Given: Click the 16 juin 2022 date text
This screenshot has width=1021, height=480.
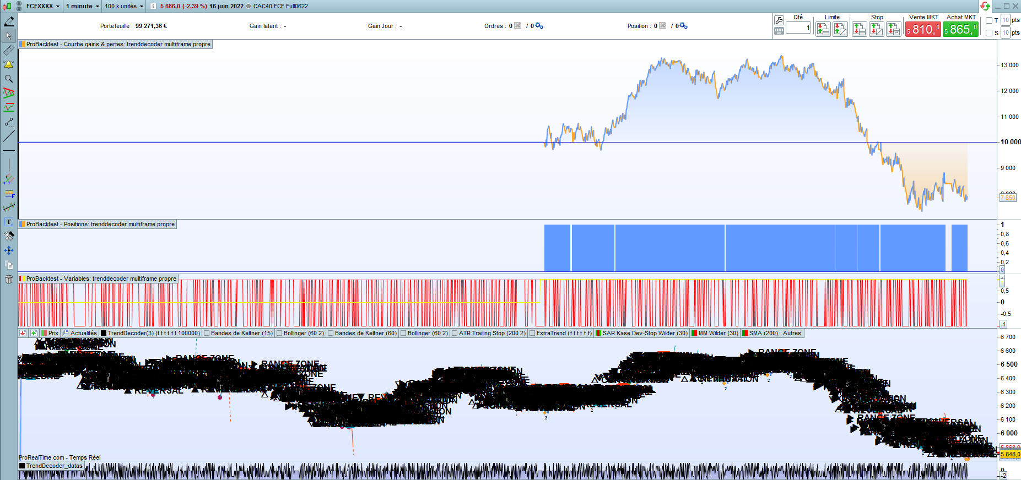Looking at the screenshot, I should tap(226, 6).
